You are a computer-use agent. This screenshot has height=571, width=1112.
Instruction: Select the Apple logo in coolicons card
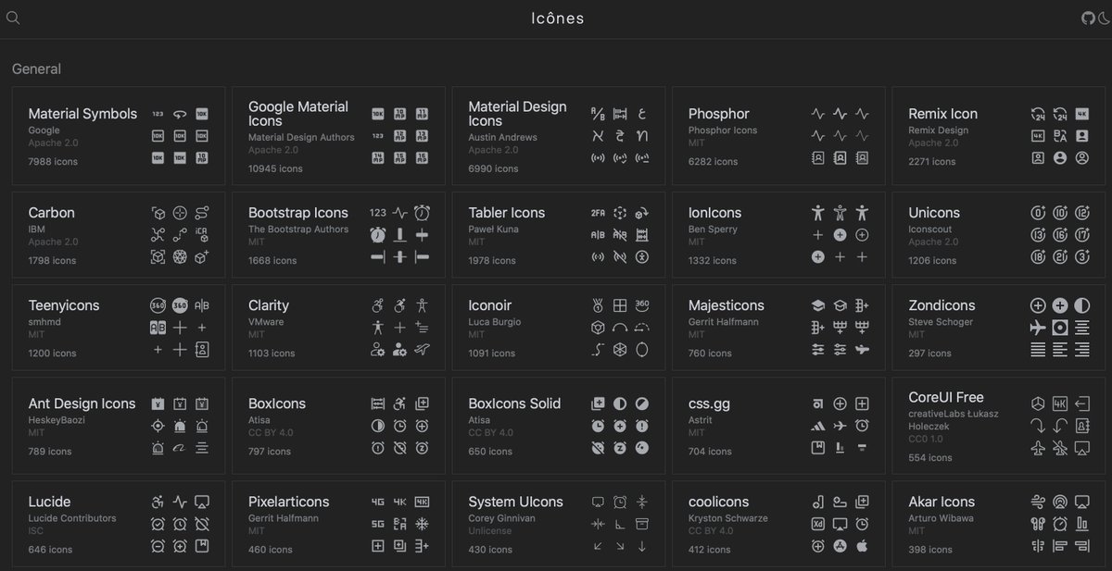point(862,546)
